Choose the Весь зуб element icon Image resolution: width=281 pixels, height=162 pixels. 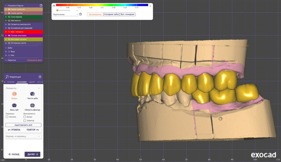(14, 106)
